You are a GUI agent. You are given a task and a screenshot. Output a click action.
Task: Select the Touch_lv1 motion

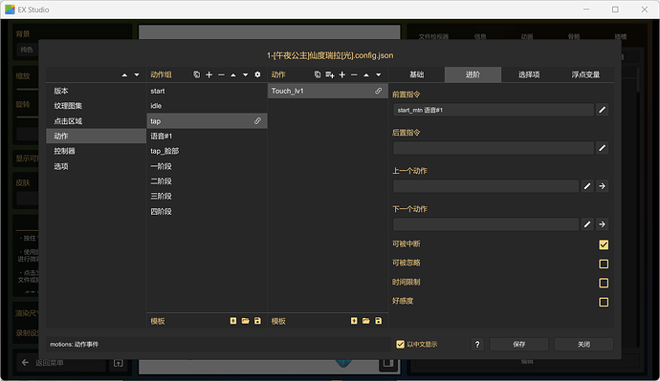point(327,91)
